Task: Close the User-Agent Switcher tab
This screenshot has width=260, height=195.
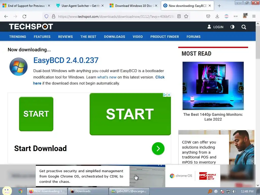Action: click(x=103, y=6)
